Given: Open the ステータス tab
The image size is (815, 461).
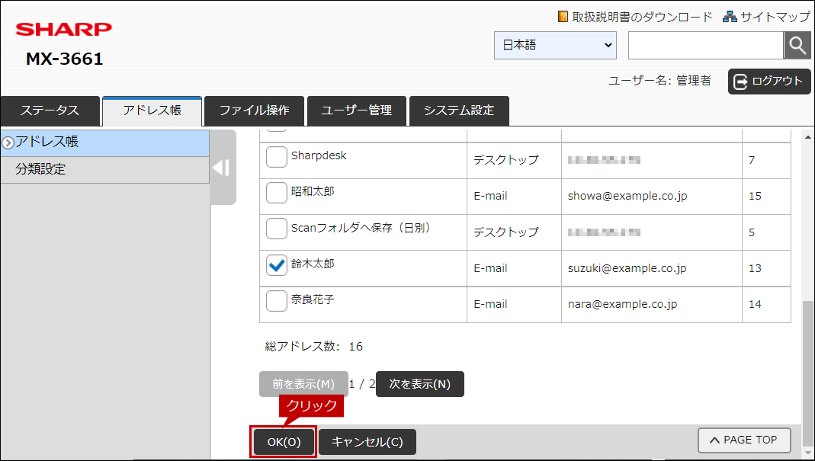Looking at the screenshot, I should [50, 110].
